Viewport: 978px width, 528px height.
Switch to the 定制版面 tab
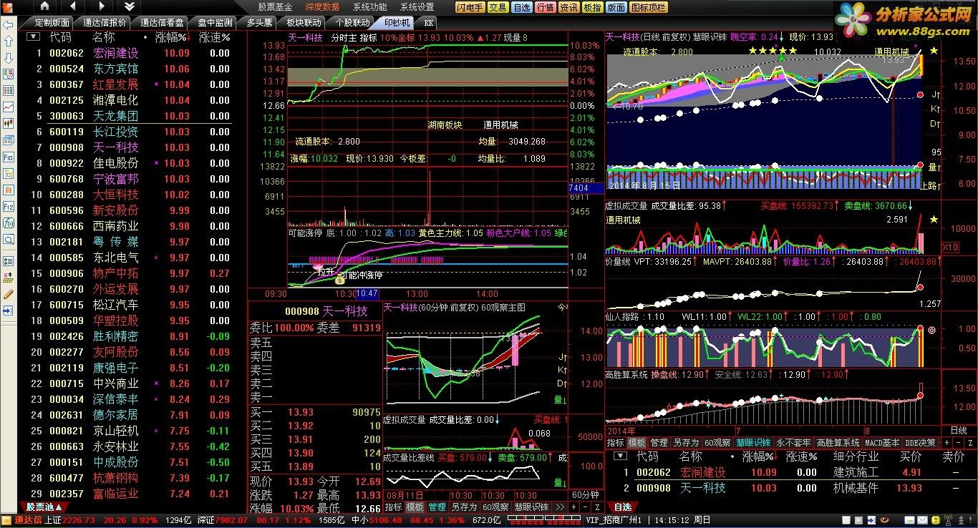click(52, 22)
